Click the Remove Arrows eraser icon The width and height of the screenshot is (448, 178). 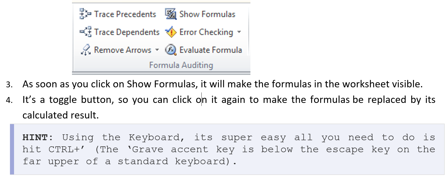point(86,50)
